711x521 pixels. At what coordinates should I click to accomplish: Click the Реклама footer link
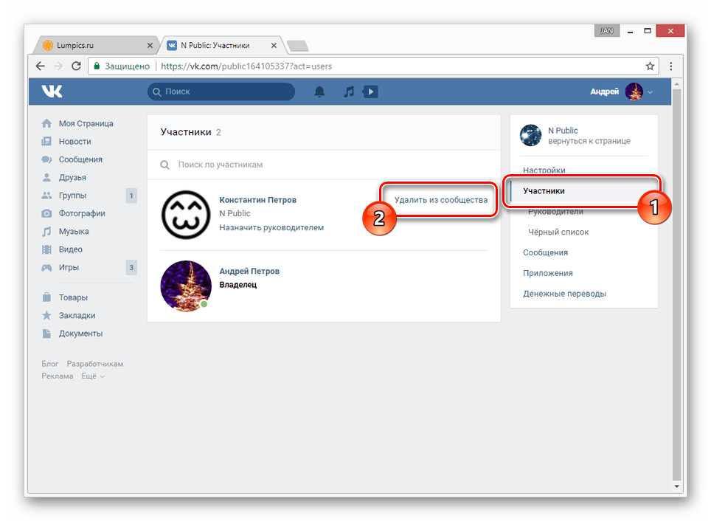point(57,376)
